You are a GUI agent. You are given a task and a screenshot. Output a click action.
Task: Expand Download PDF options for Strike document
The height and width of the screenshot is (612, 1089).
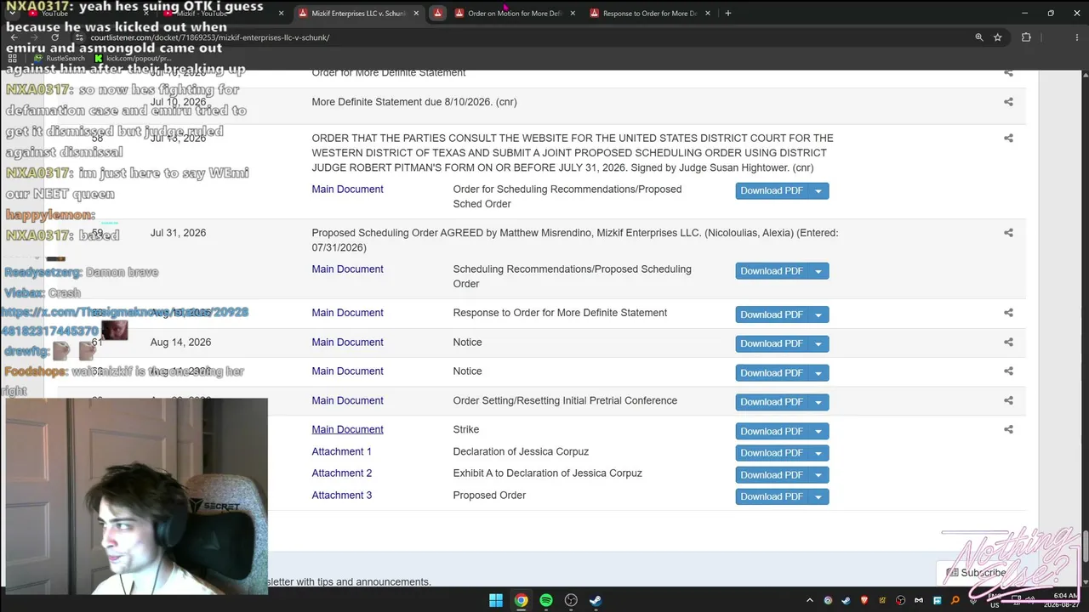coord(818,431)
